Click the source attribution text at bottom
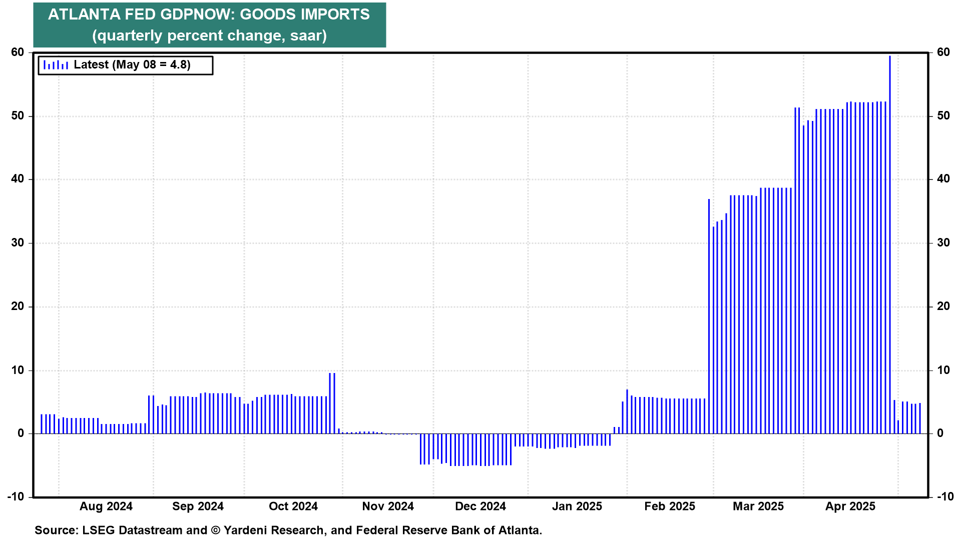The image size is (961, 540). click(288, 530)
